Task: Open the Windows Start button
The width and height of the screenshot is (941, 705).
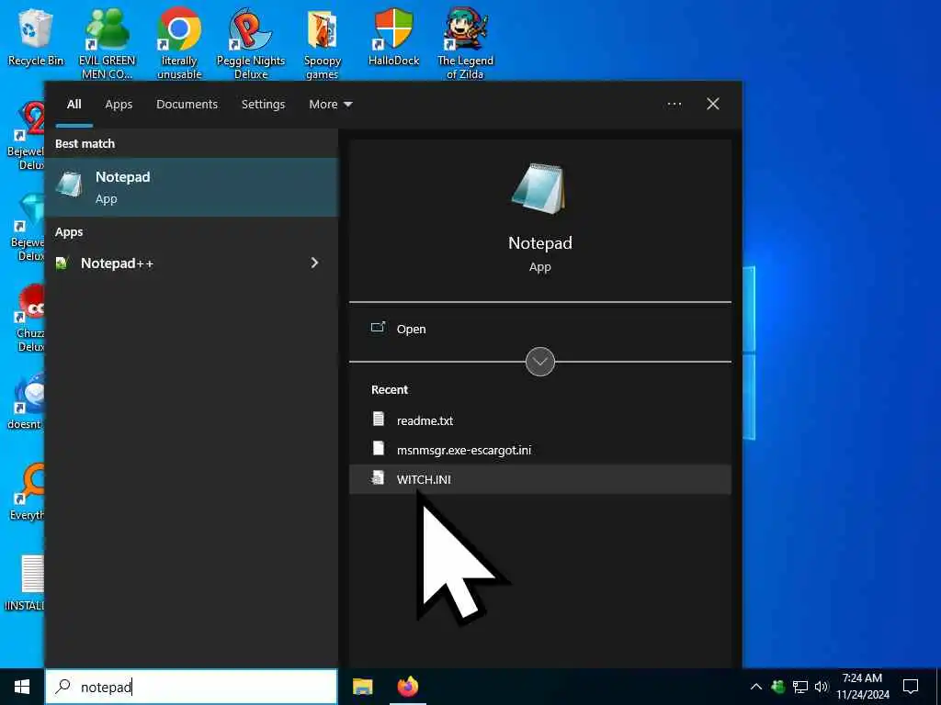Action: [x=22, y=687]
